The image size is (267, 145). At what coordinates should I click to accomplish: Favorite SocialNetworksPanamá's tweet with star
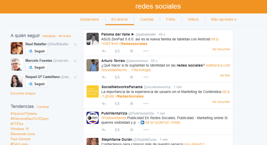[x=131, y=103]
